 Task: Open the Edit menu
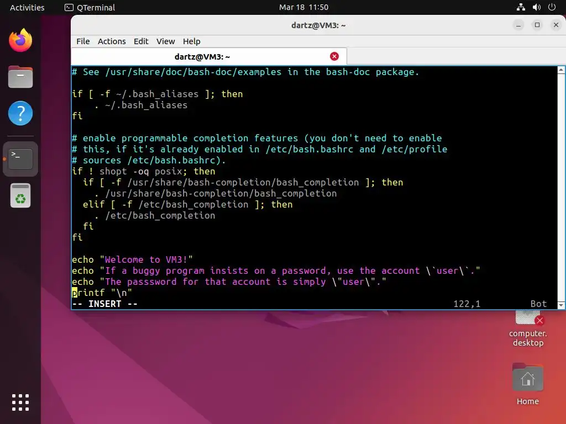[x=141, y=41]
